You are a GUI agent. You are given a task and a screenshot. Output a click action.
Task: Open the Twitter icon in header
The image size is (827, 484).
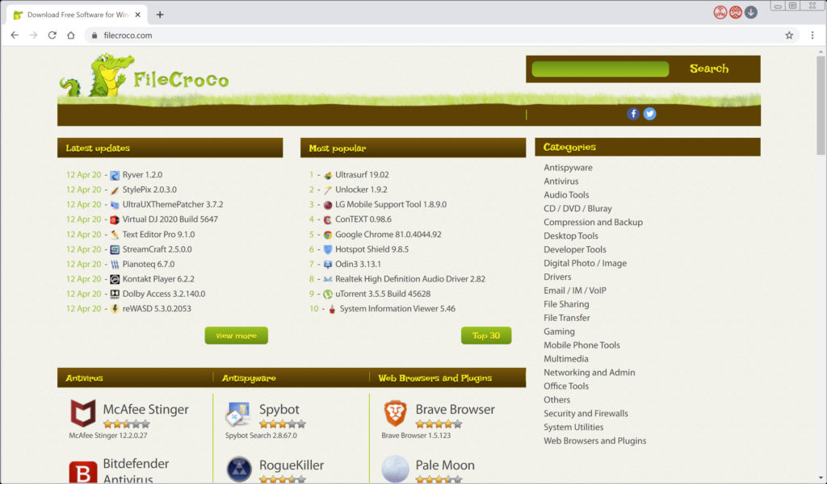point(649,114)
